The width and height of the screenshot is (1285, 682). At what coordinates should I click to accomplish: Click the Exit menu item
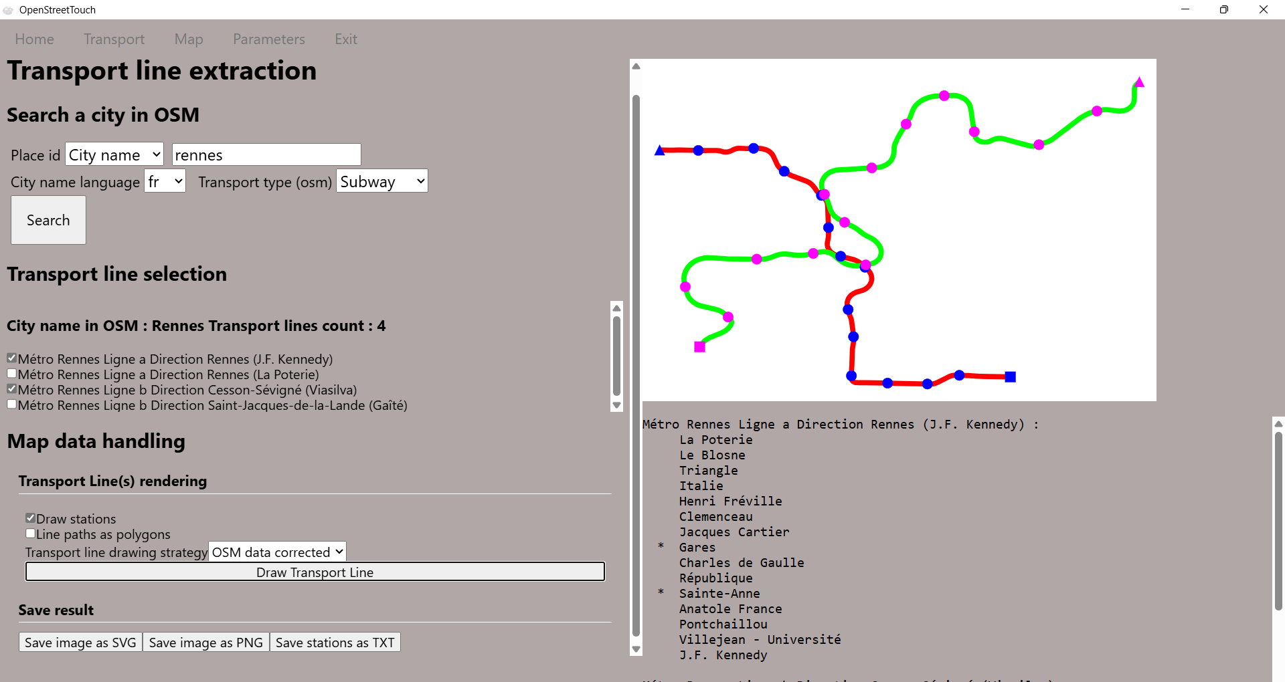point(346,39)
